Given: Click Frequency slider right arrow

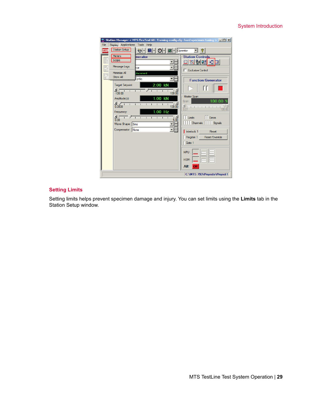Looking at the screenshot, I should point(176,117).
